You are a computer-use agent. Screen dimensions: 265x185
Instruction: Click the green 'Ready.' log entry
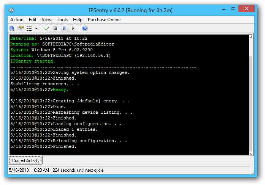[60, 89]
